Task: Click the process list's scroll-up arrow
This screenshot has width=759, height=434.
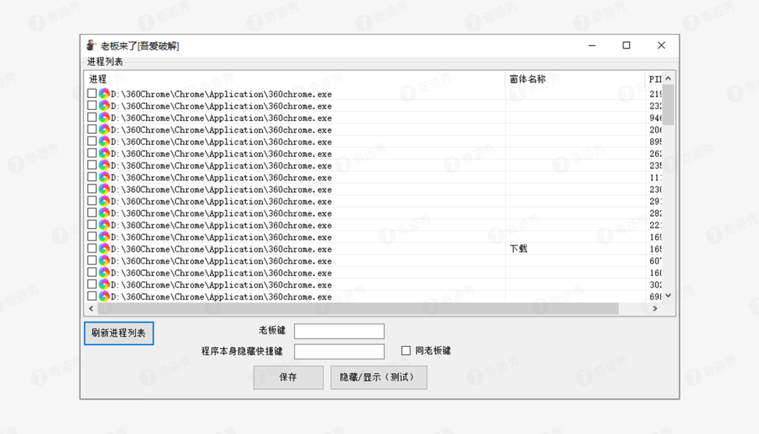Action: pyautogui.click(x=668, y=79)
